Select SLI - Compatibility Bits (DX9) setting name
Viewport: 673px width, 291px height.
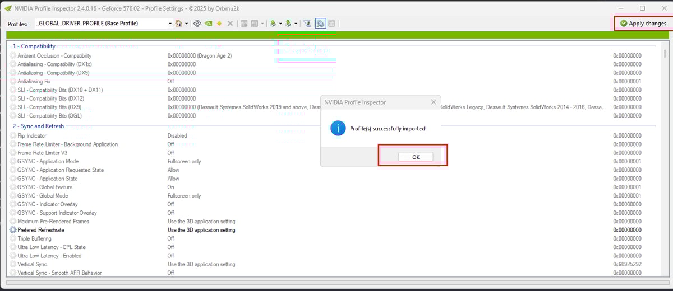pyautogui.click(x=49, y=107)
